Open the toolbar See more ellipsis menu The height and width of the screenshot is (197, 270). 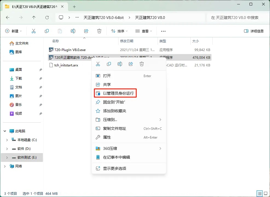click(163, 31)
